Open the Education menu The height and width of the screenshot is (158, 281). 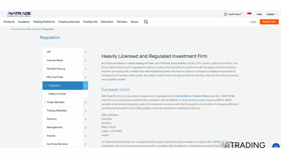(x=107, y=22)
